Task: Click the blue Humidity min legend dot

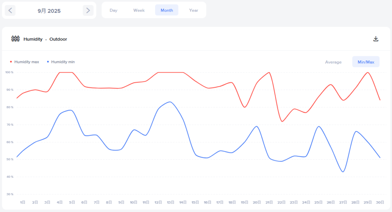Action: [48, 62]
